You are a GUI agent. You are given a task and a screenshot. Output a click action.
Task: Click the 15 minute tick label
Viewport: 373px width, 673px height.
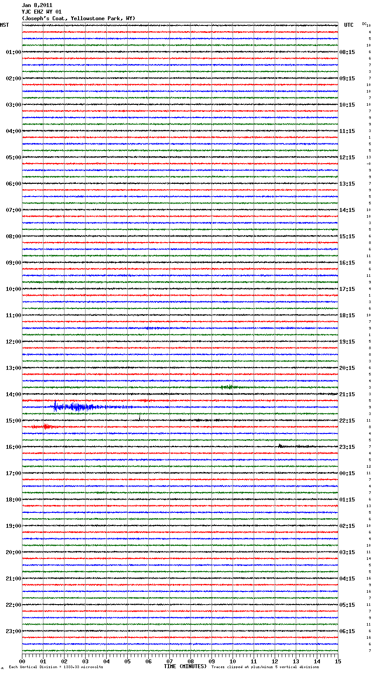tap(337, 661)
